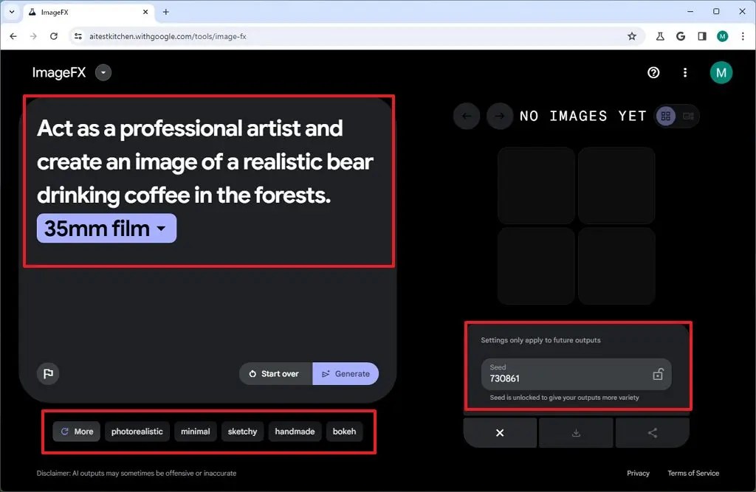The height and width of the screenshot is (492, 756).
Task: Open the help question mark icon
Action: [653, 72]
